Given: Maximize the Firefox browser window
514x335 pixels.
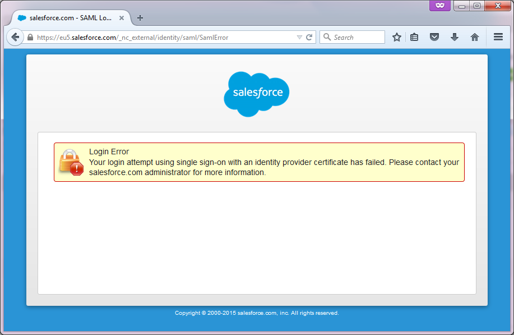Looking at the screenshot, I should 477,6.
